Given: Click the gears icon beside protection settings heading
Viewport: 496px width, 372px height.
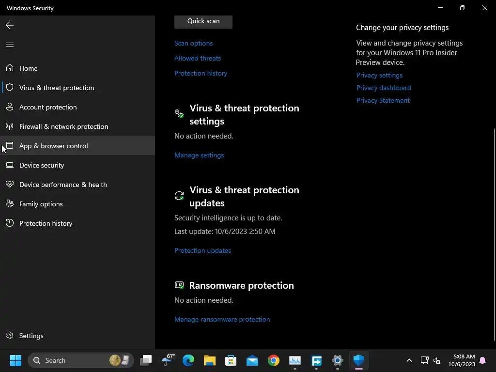Looking at the screenshot, I should [179, 113].
